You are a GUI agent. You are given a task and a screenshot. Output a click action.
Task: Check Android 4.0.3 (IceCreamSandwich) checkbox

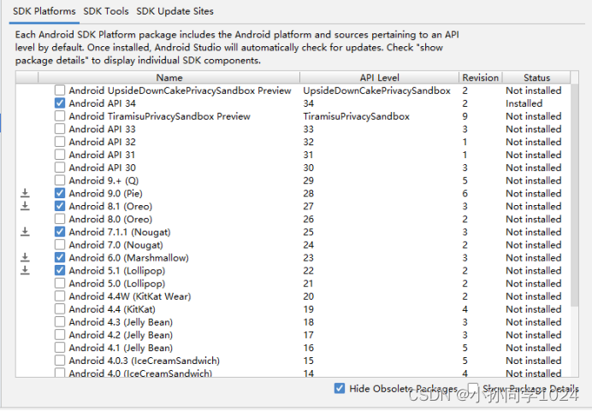pos(60,361)
